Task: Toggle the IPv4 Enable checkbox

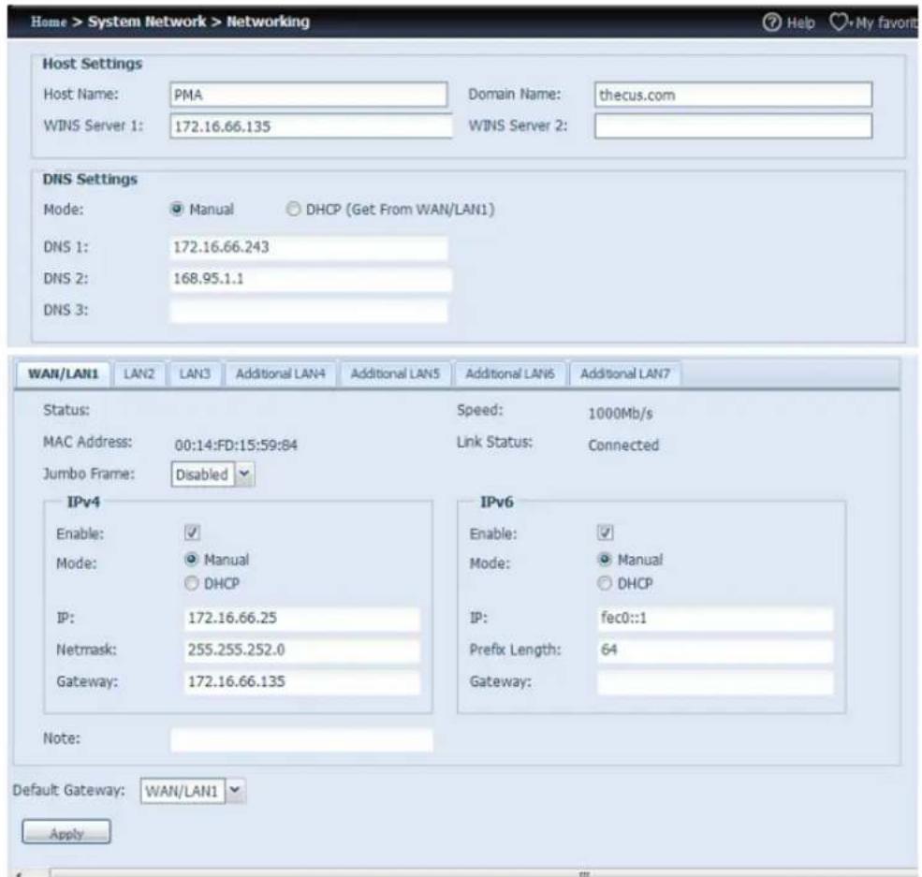Action: pos(192,533)
